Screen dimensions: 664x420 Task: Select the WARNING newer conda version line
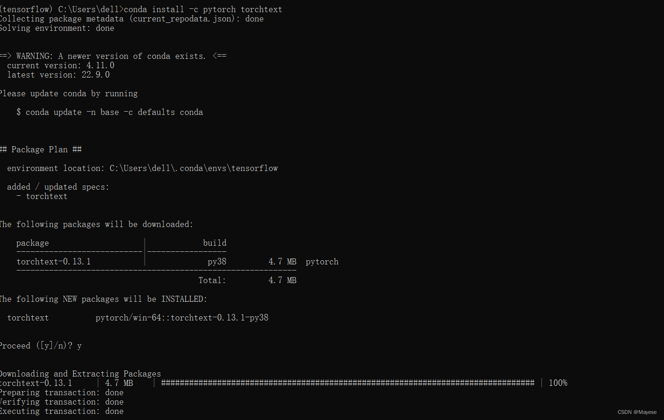pyautogui.click(x=113, y=56)
